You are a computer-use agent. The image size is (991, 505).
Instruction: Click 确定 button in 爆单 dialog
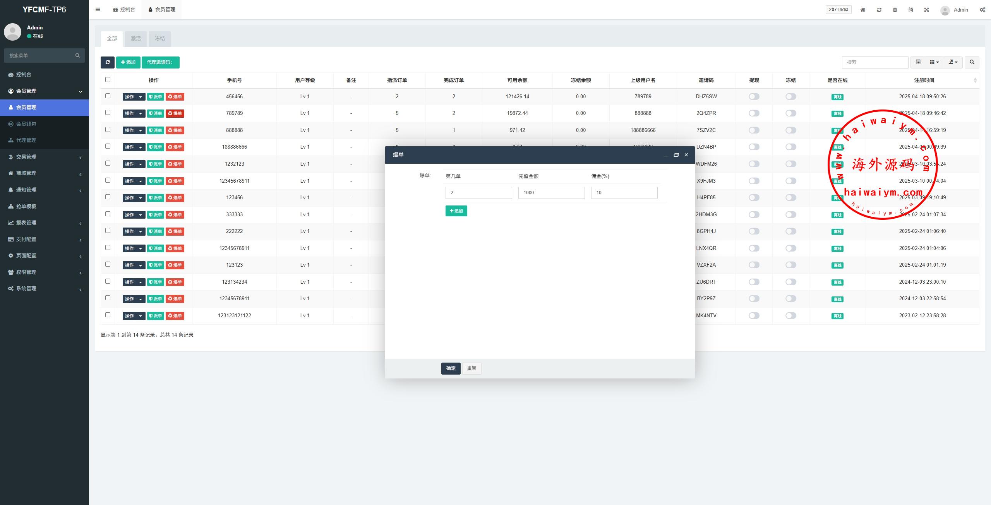[451, 368]
